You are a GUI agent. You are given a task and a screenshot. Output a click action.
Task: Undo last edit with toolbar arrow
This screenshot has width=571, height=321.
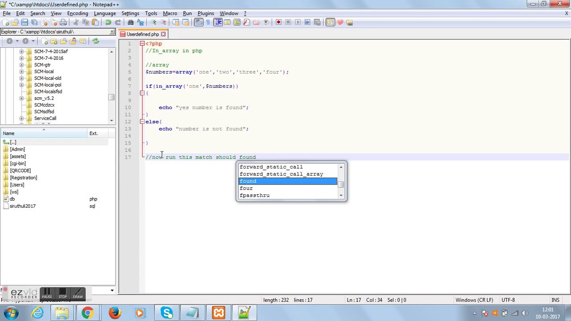108,22
